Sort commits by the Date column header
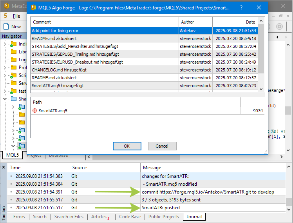Image resolution: width=293 pixels, height=223 pixels. click(x=235, y=22)
